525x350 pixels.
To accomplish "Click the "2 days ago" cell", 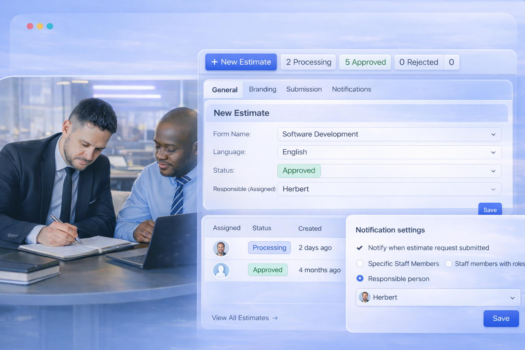I will pyautogui.click(x=315, y=248).
